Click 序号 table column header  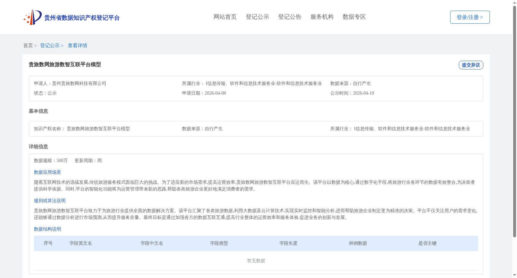pos(48,243)
